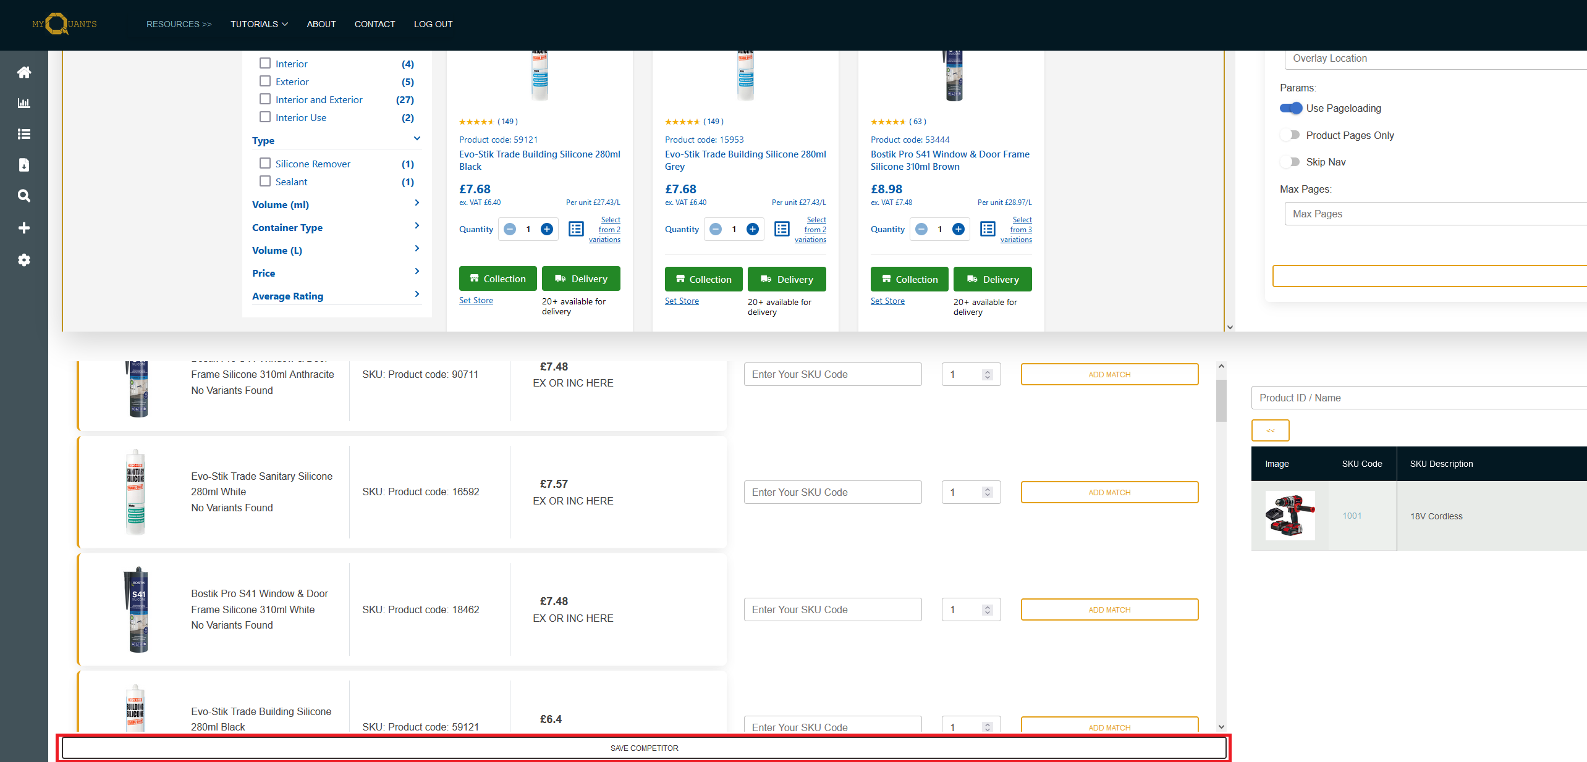Open variations list icon for Bostik Brown
This screenshot has height=762, width=1587.
(x=988, y=229)
